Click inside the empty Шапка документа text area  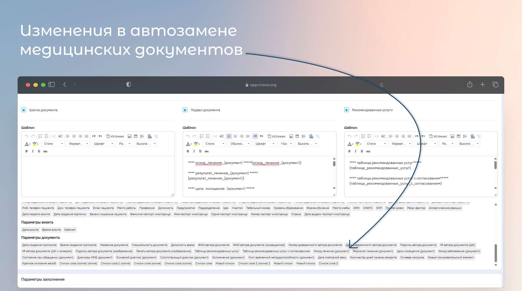pyautogui.click(x=98, y=176)
